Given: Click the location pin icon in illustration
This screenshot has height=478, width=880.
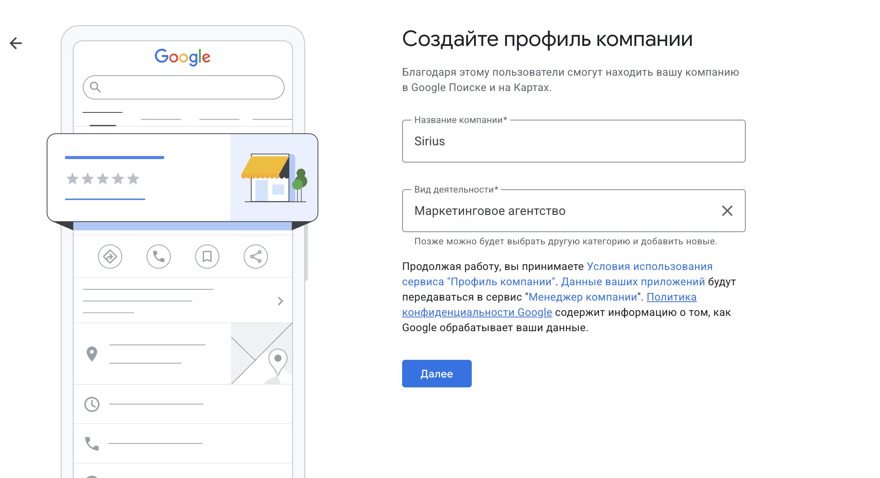Looking at the screenshot, I should pos(92,354).
